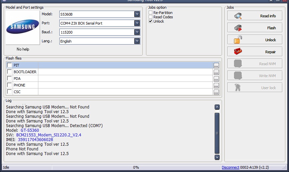Click the No help label
This screenshot has height=172, width=289.
[23, 49]
